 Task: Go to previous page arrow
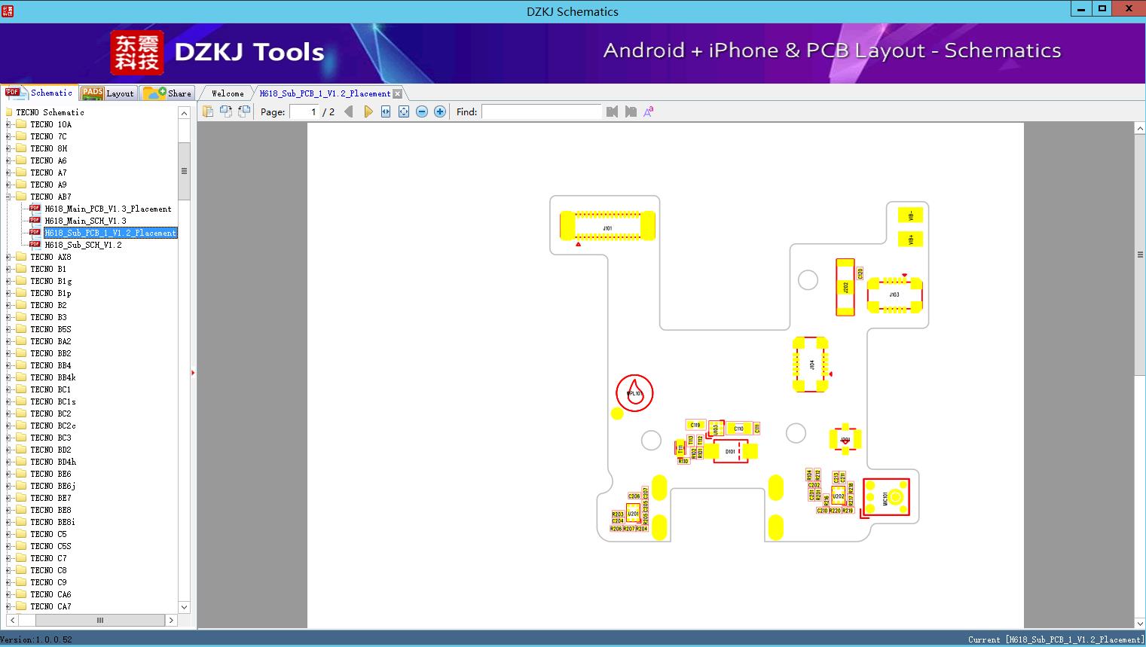click(348, 111)
